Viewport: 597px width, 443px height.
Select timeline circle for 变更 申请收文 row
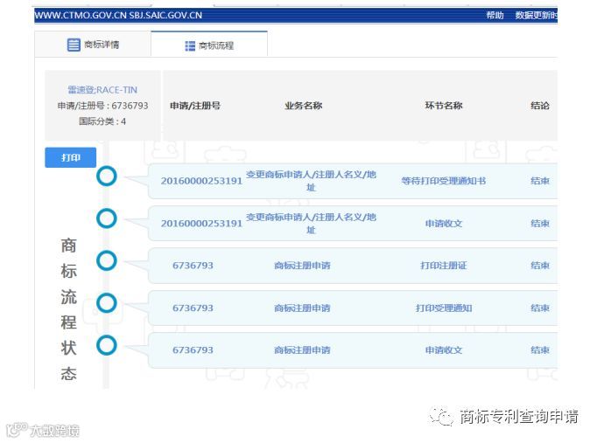106,218
